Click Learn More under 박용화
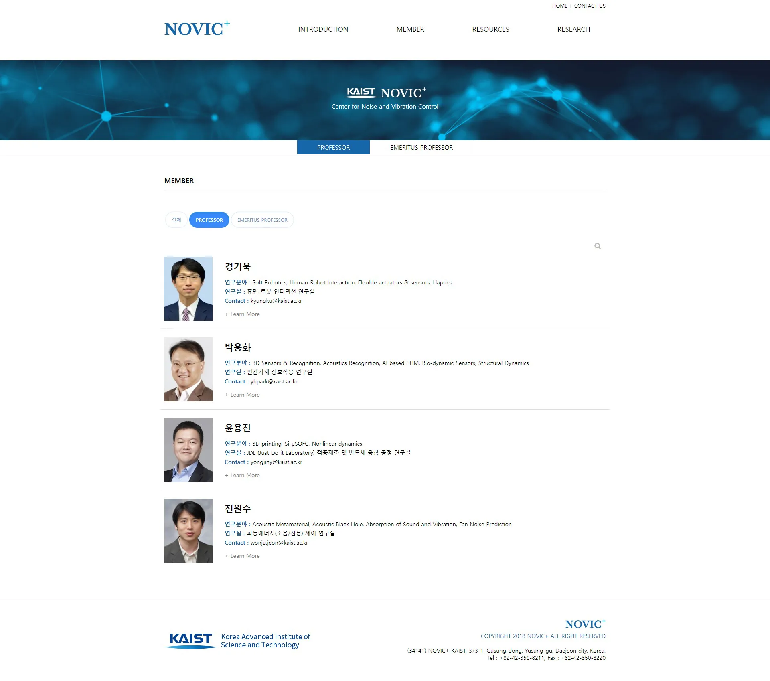Screen dimensions: 770x681 click(242, 395)
